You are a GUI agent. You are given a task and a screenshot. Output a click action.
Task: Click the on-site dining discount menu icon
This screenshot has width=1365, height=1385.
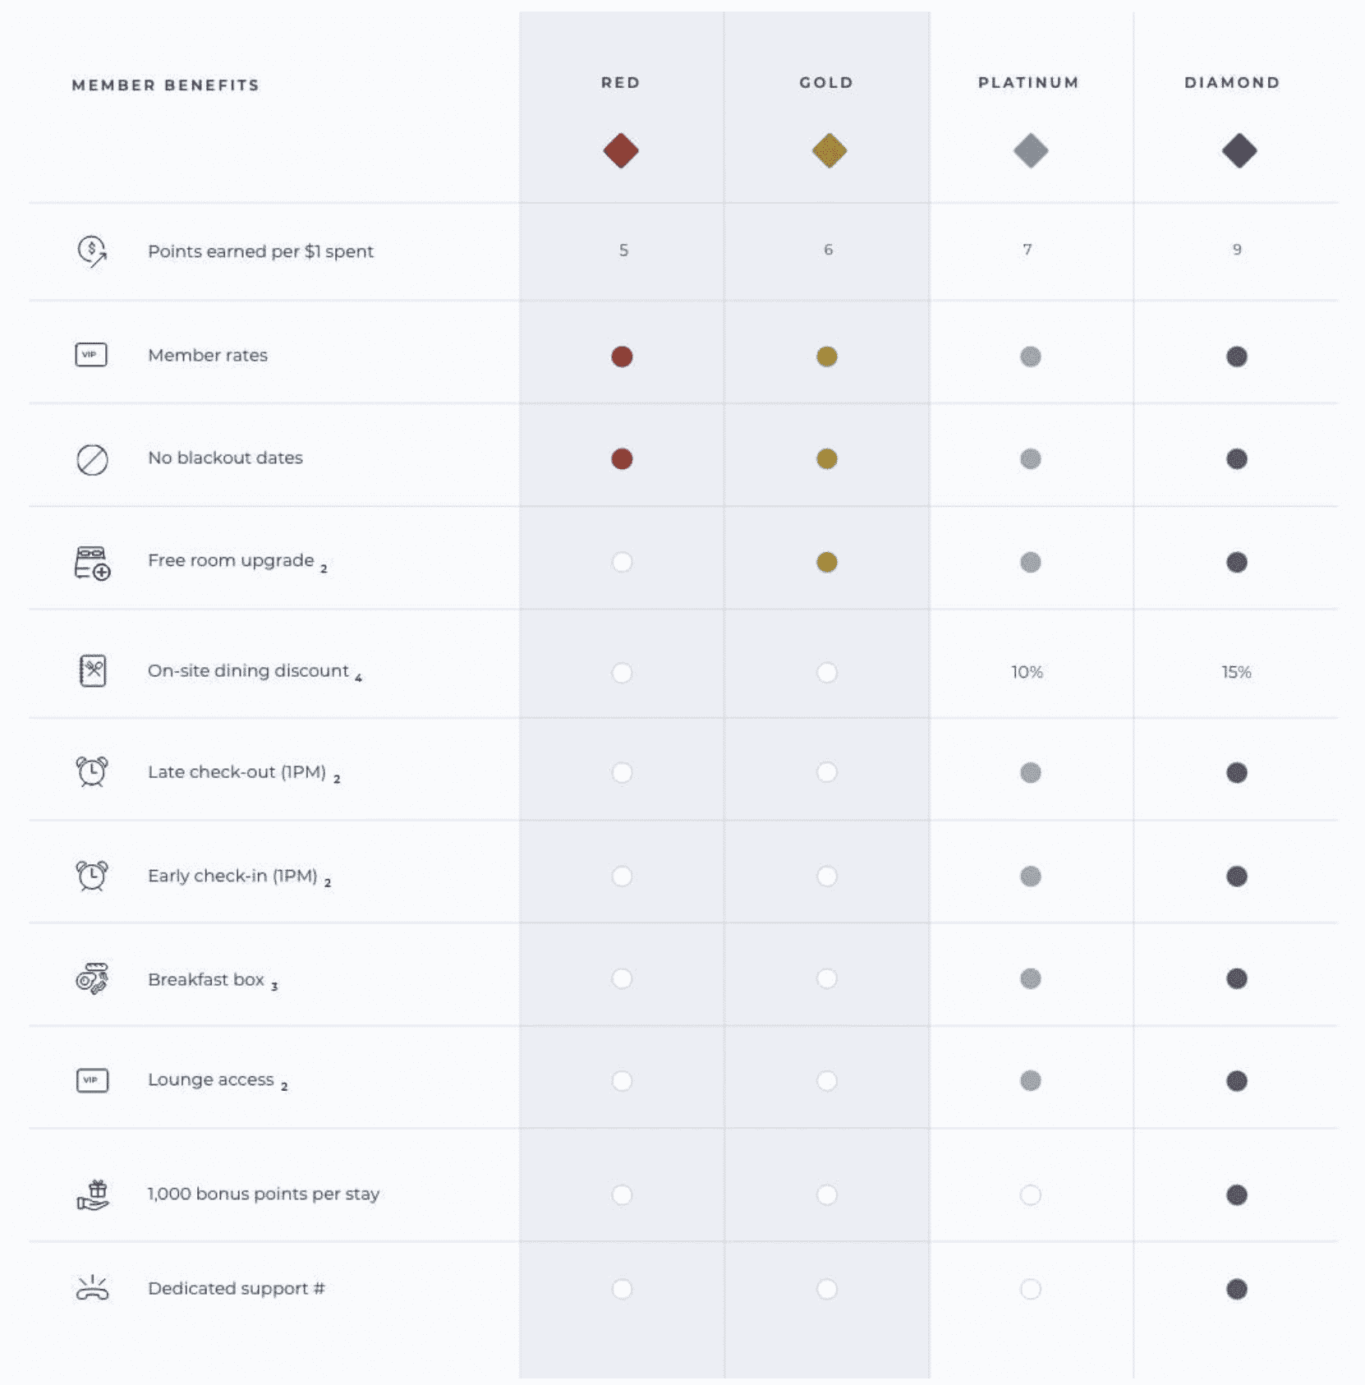(92, 671)
